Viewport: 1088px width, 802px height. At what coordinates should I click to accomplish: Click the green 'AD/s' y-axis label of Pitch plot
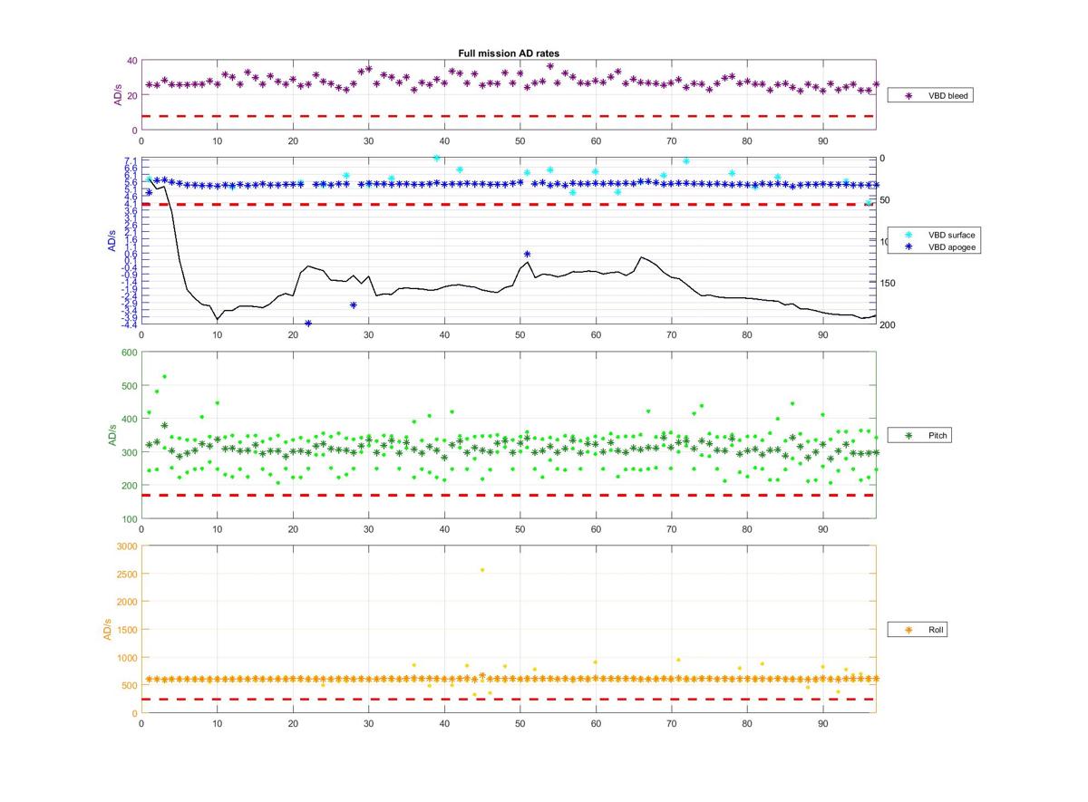point(112,435)
